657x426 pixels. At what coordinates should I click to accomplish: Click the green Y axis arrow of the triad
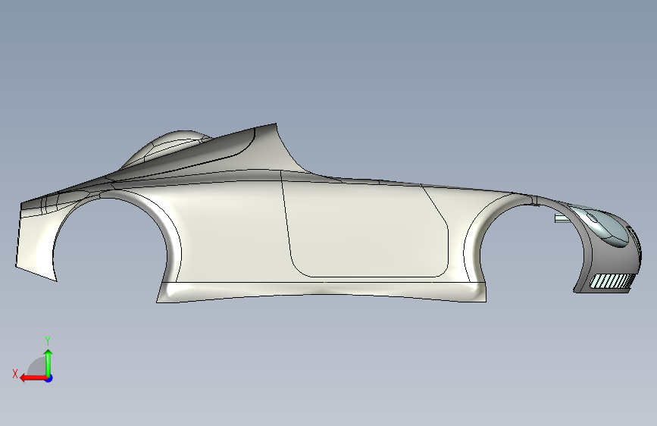coord(48,362)
